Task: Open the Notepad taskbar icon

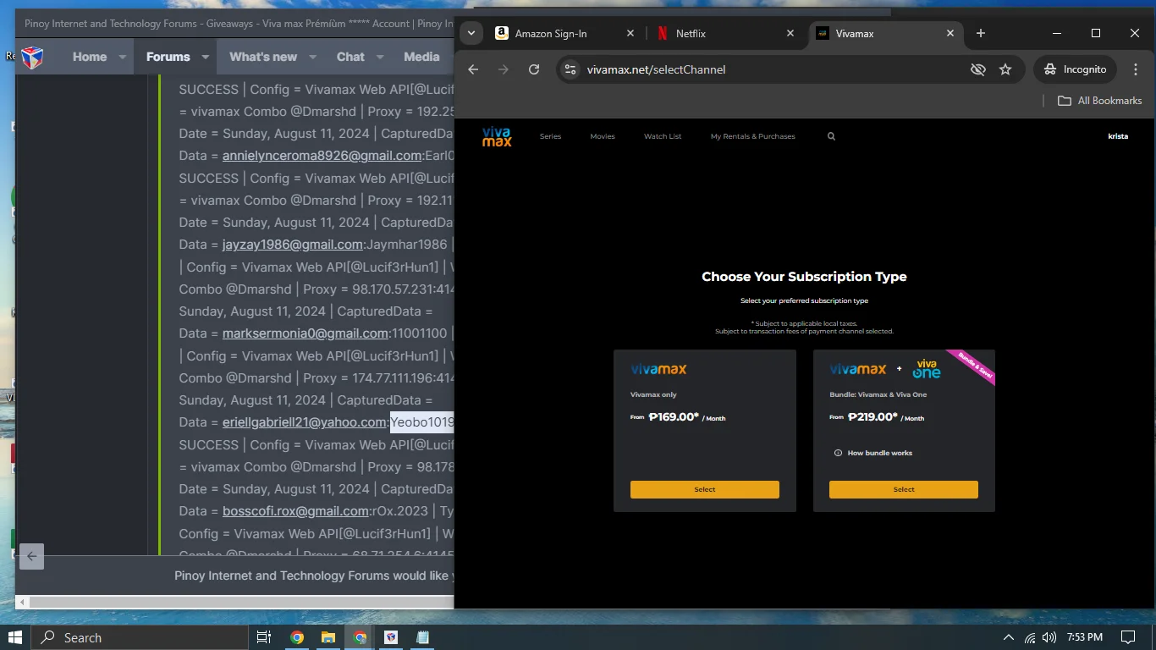Action: click(x=422, y=637)
